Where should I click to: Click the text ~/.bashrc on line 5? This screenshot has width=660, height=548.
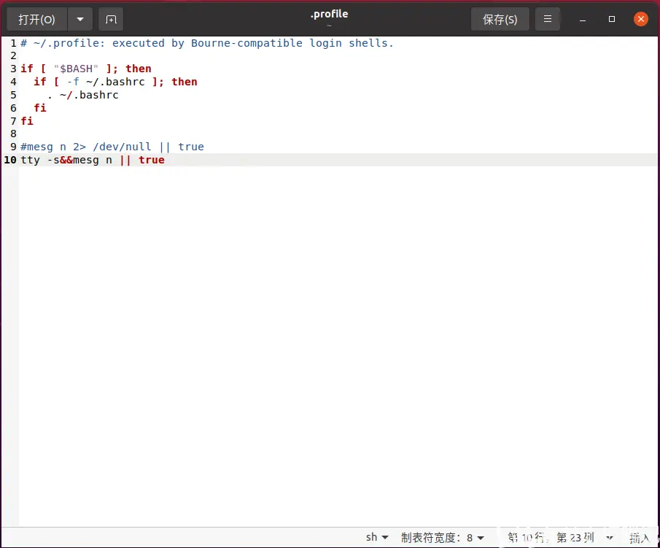pyautogui.click(x=89, y=94)
